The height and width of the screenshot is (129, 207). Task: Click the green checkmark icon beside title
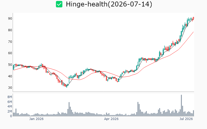point(59,4)
